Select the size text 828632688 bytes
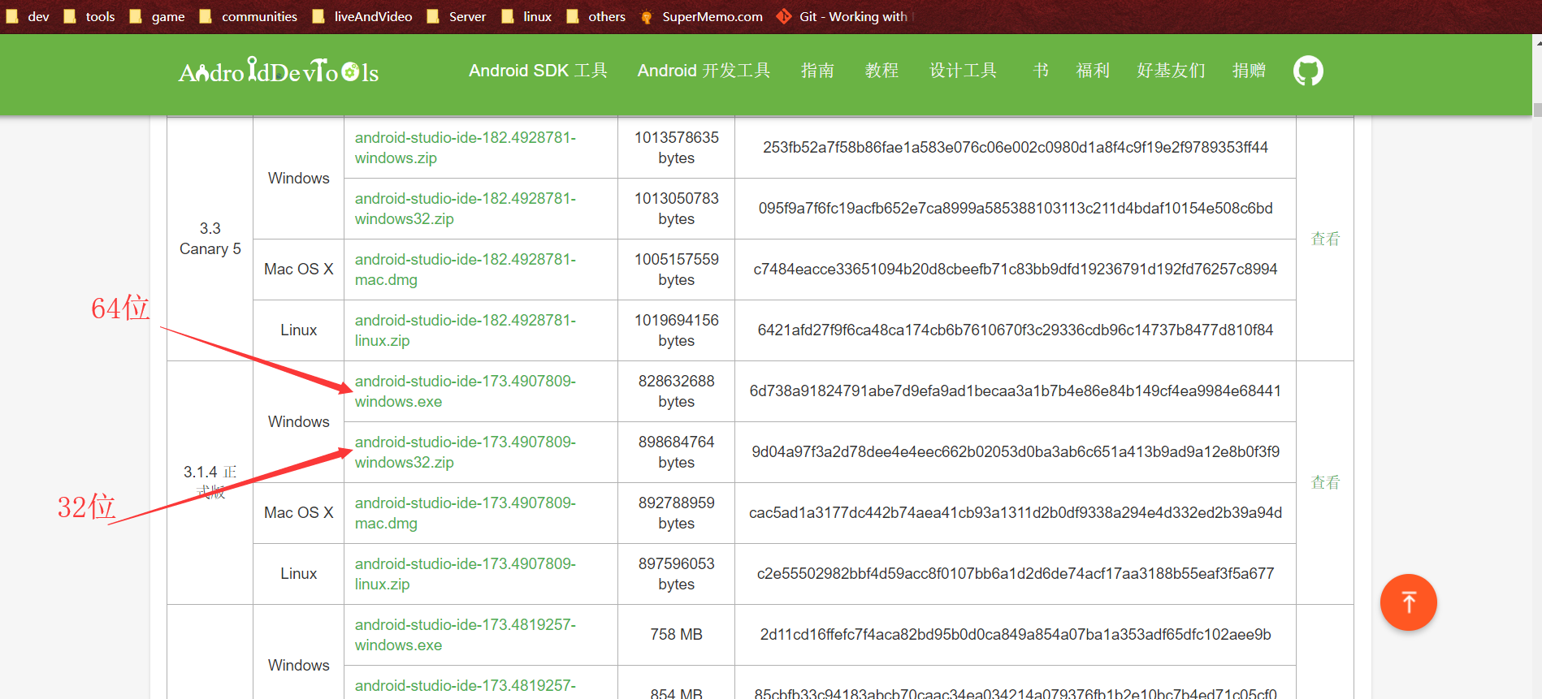The width and height of the screenshot is (1542, 699). [676, 391]
